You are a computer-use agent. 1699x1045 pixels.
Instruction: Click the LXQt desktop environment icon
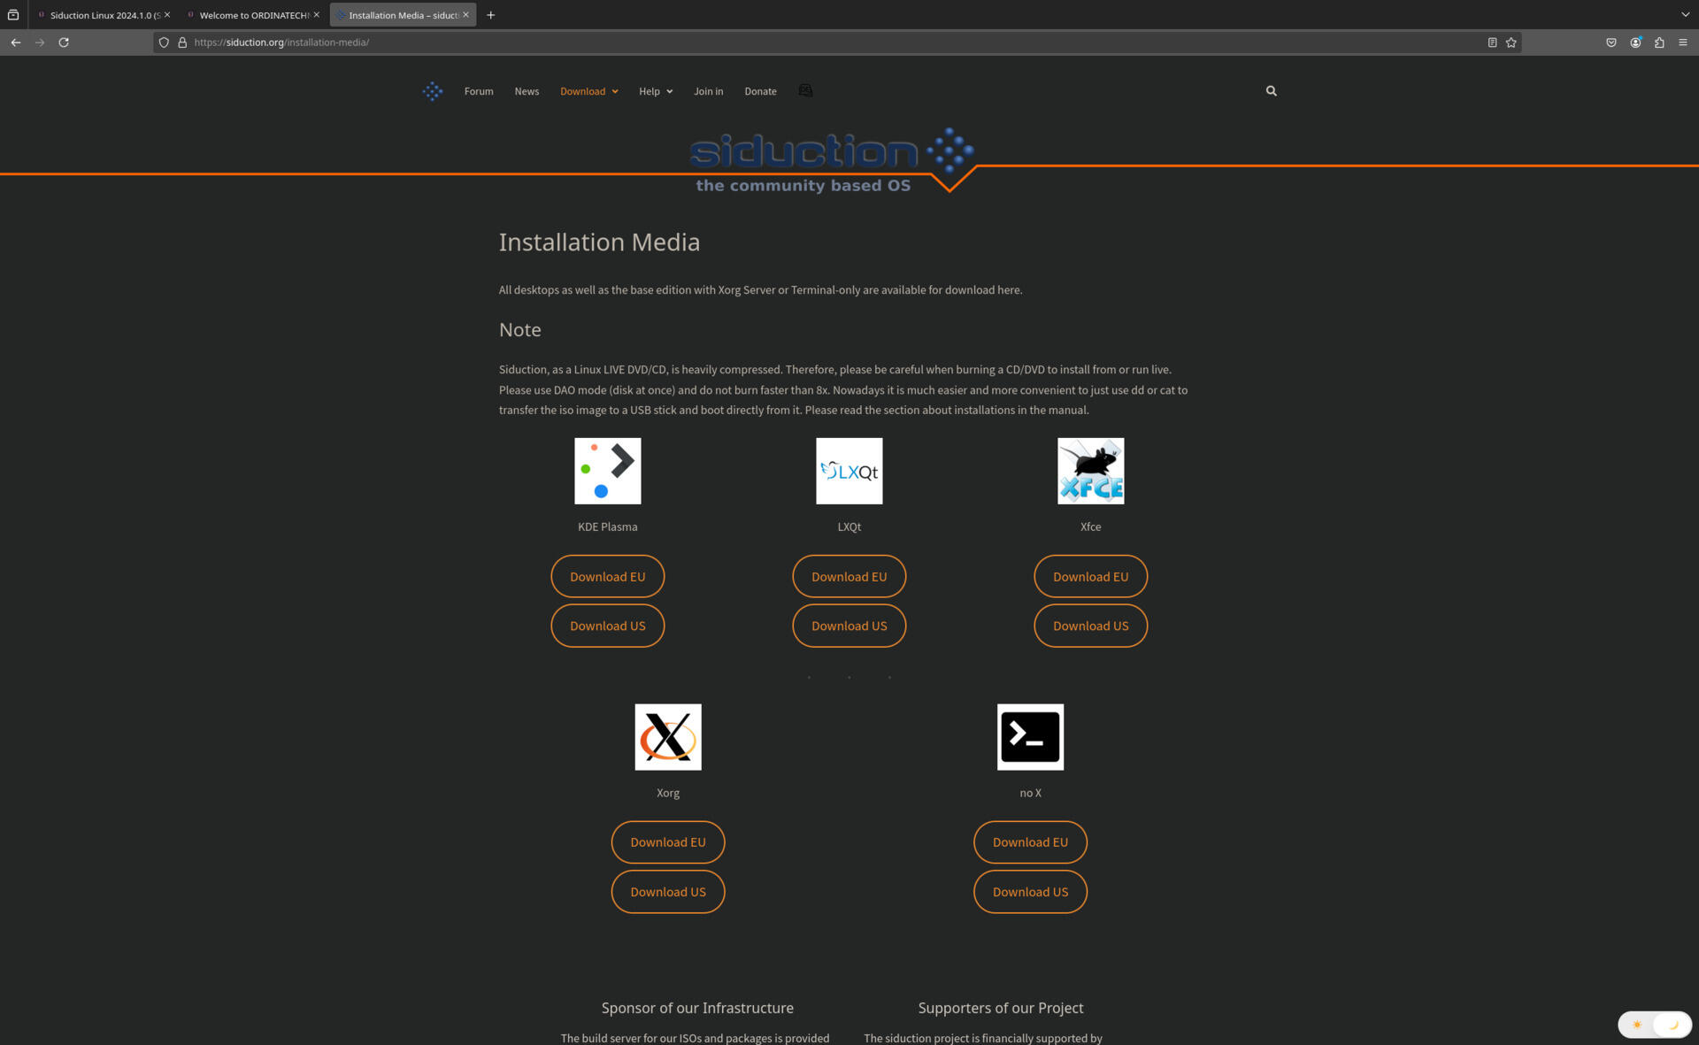click(x=849, y=470)
